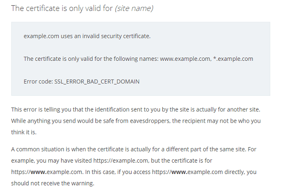This screenshot has width=282, height=191.
Task: Click the 'think it is.' line ending
Action: click(x=24, y=132)
